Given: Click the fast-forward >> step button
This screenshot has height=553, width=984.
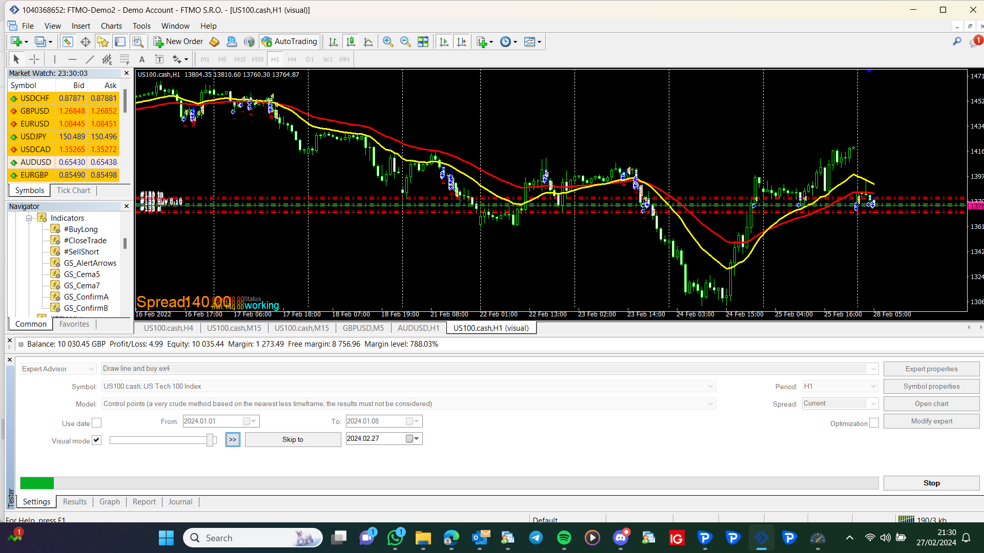Looking at the screenshot, I should coord(233,440).
